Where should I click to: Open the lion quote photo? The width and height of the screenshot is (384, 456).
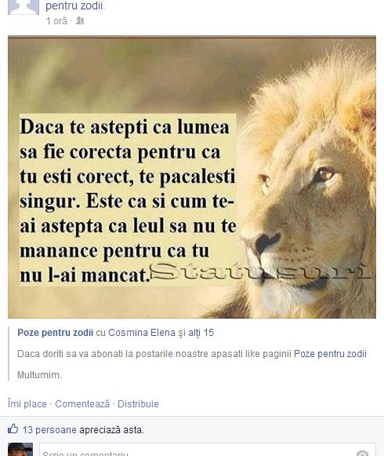[x=192, y=177]
